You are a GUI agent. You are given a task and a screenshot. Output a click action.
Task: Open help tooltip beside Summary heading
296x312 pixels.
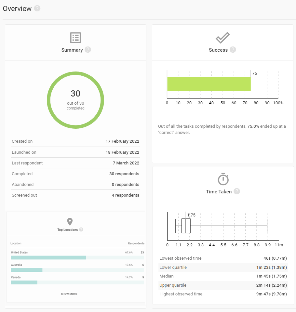point(88,50)
